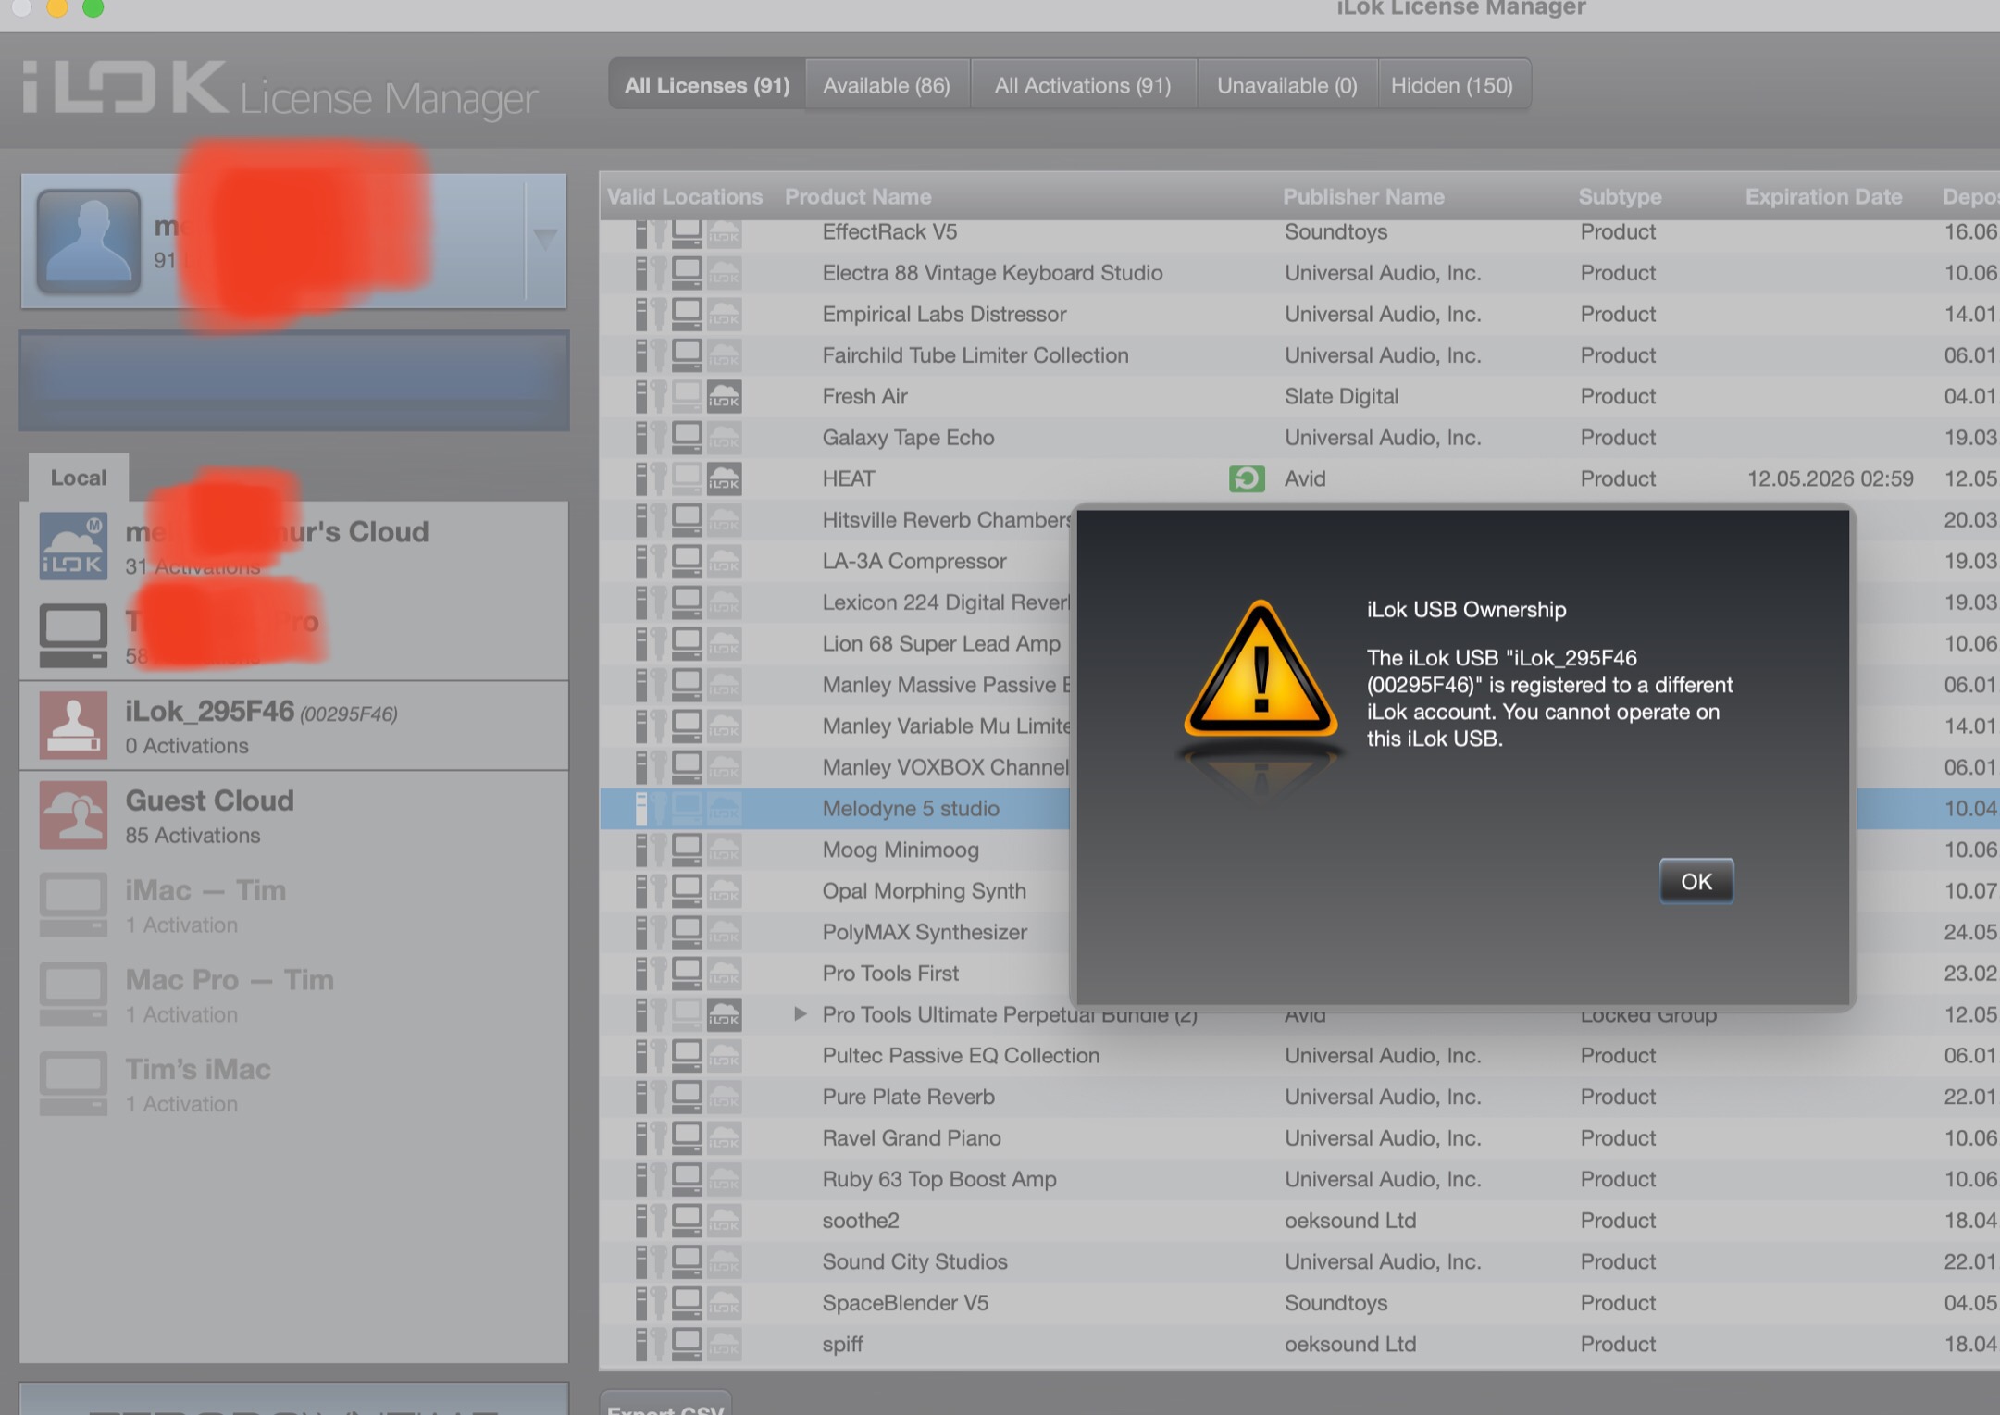Select the Fresh Air license name
The image size is (2000, 1415).
[864, 396]
